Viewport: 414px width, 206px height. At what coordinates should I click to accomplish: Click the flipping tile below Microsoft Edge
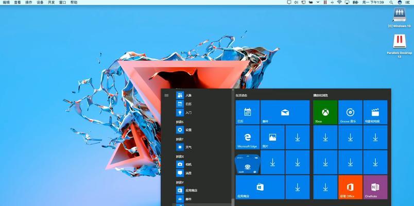point(247,164)
